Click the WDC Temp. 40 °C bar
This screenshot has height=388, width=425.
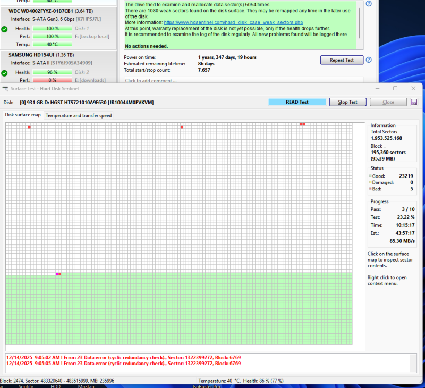[x=52, y=44]
